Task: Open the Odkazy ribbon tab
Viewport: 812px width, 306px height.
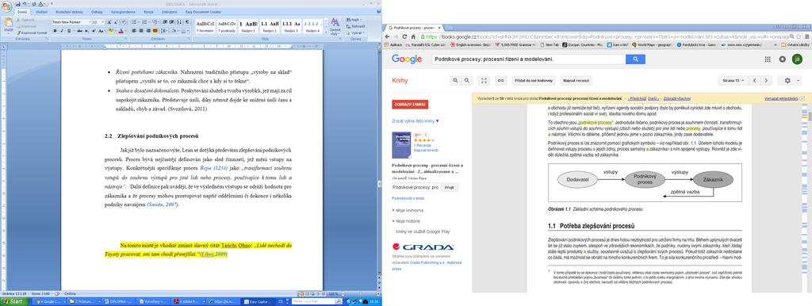Action: [x=97, y=12]
